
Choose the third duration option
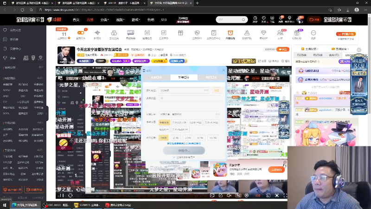188,138
